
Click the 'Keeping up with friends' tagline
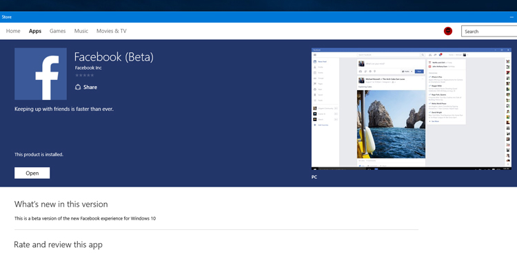[64, 109]
